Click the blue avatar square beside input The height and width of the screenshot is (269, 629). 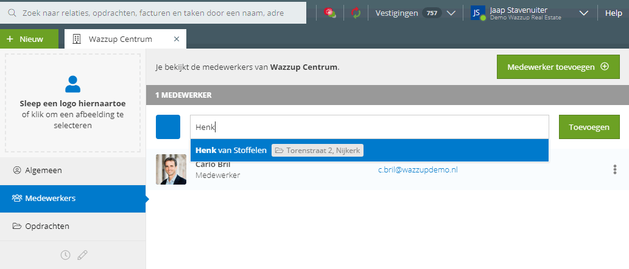(x=168, y=128)
